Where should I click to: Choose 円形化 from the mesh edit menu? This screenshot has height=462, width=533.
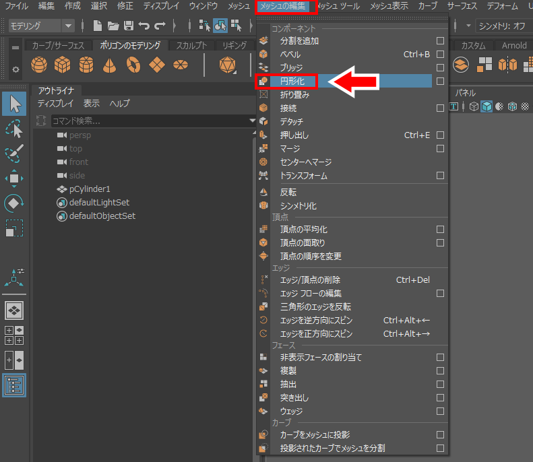[292, 81]
